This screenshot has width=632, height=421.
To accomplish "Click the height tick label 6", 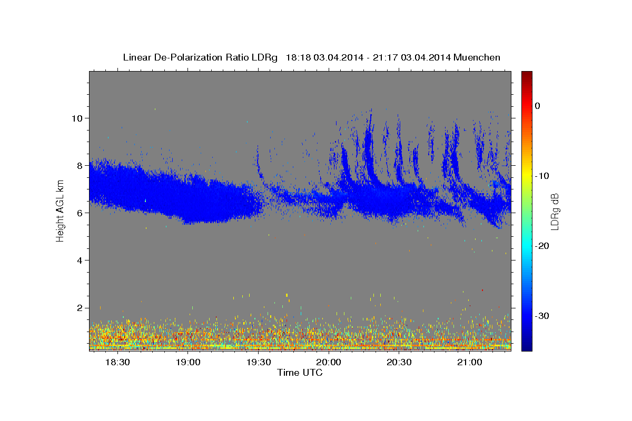I will click(x=81, y=213).
